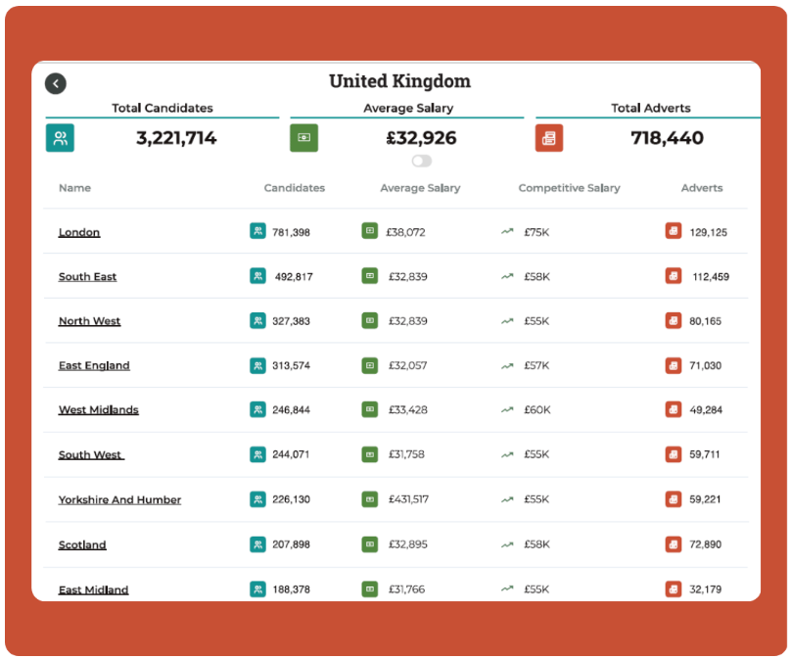This screenshot has height=659, width=790.
Task: Click West Midlands' competitive salary trend icon
Action: point(507,410)
